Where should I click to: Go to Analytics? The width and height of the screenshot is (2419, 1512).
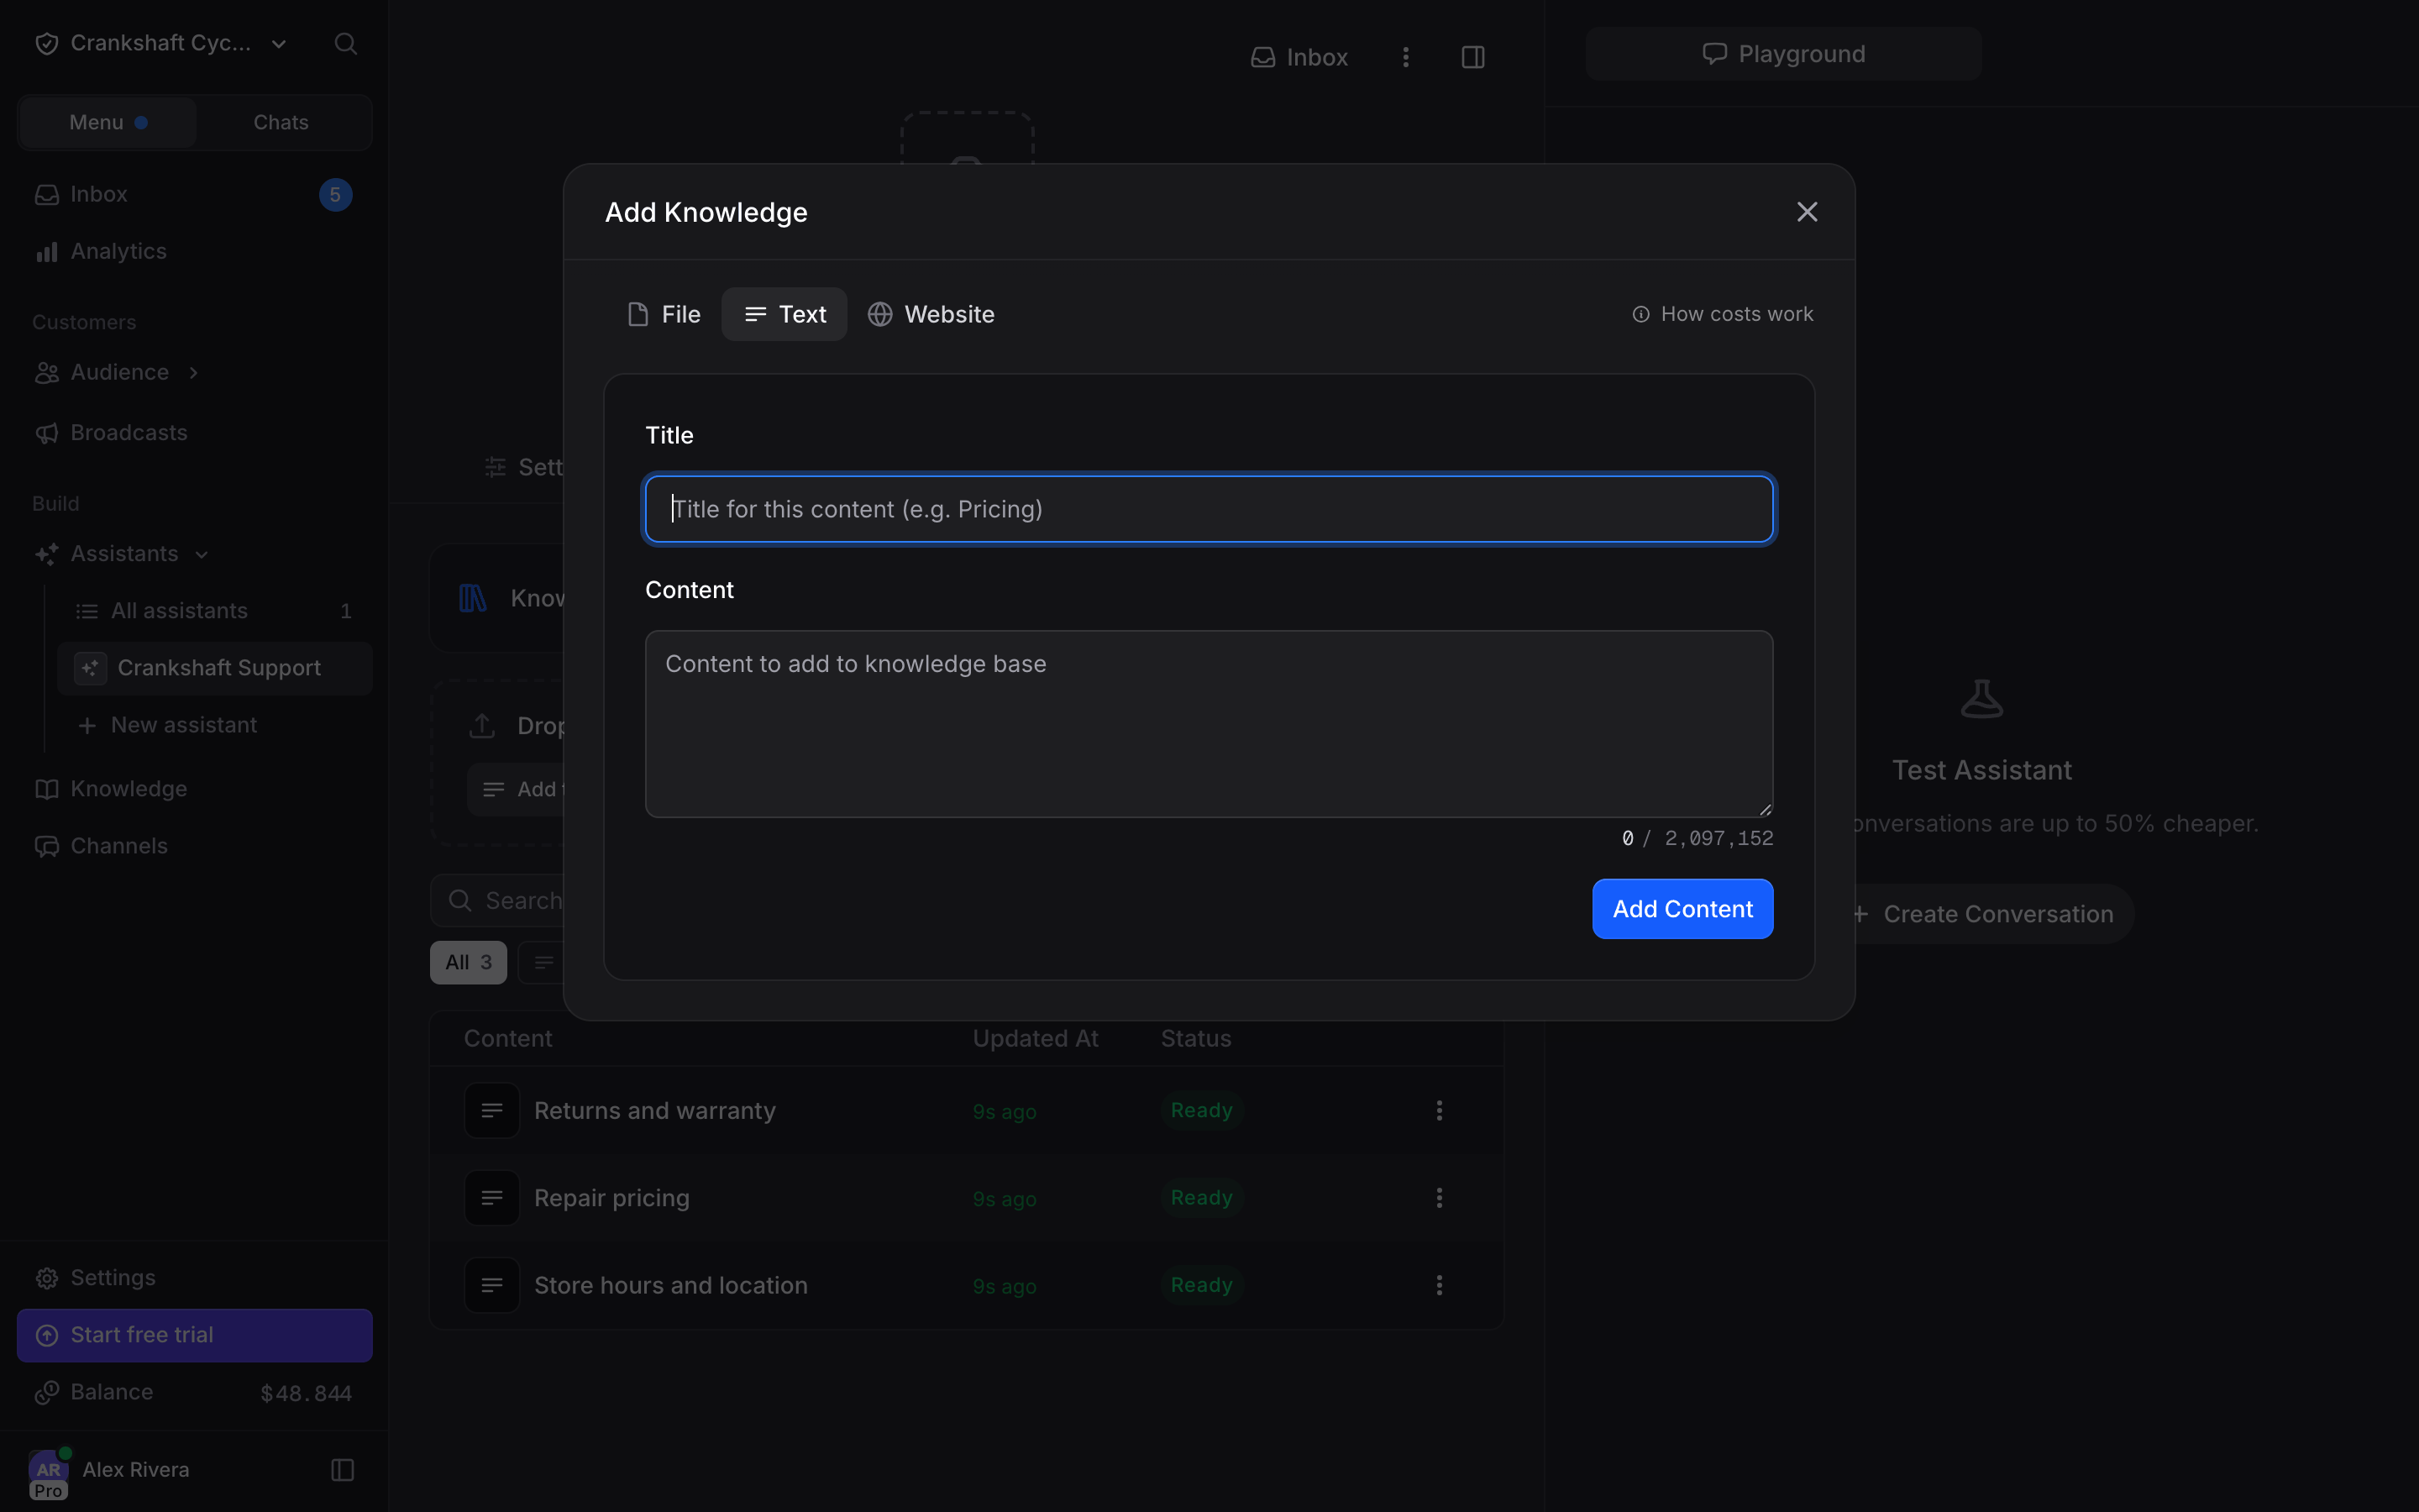[x=194, y=251]
